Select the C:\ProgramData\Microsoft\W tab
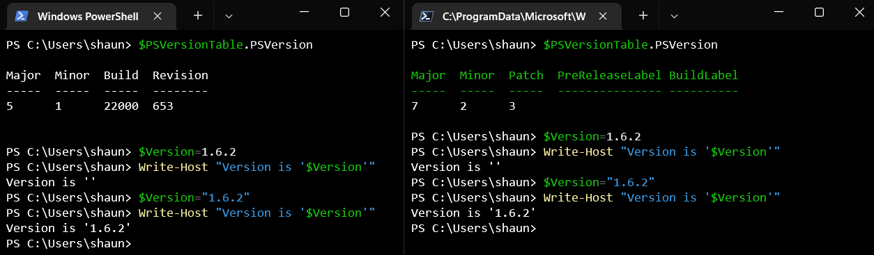 click(x=516, y=16)
